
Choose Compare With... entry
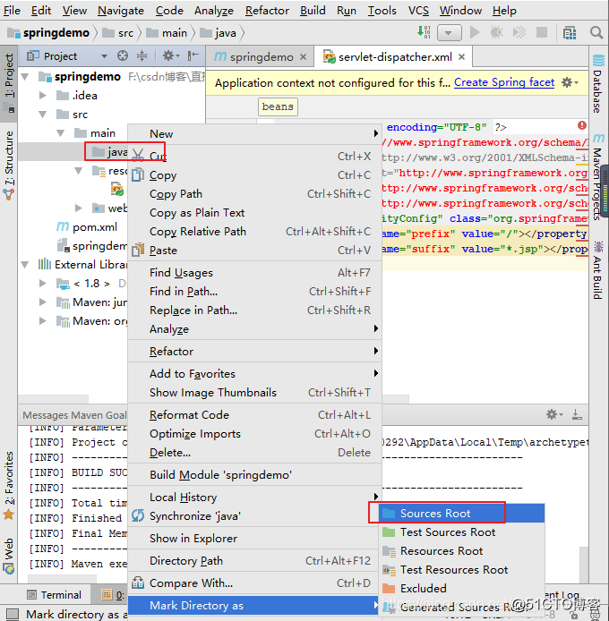click(x=254, y=583)
